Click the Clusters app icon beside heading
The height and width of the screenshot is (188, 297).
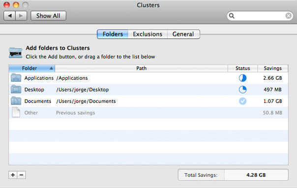tap(16, 53)
